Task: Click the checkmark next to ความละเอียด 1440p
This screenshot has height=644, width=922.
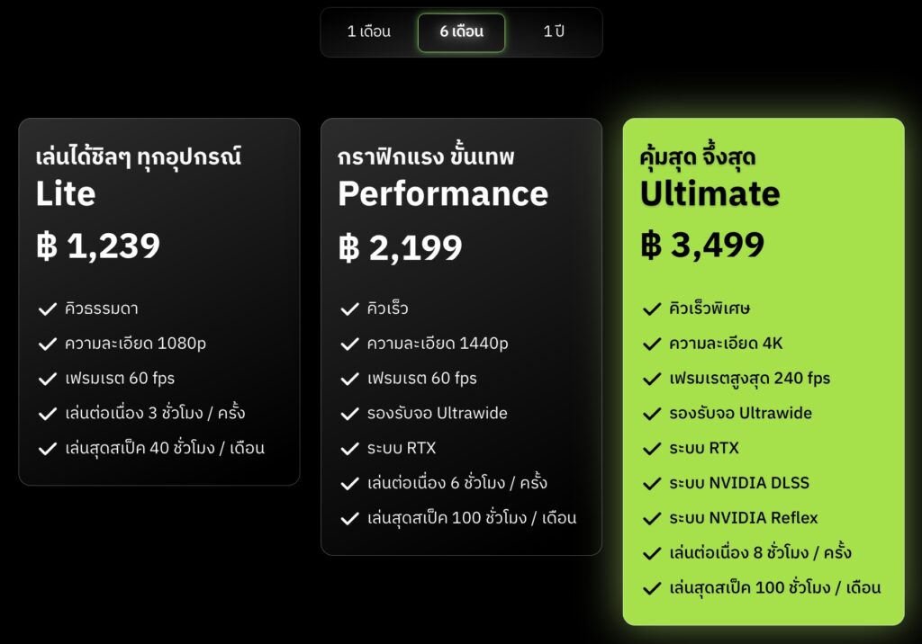Action: (350, 344)
